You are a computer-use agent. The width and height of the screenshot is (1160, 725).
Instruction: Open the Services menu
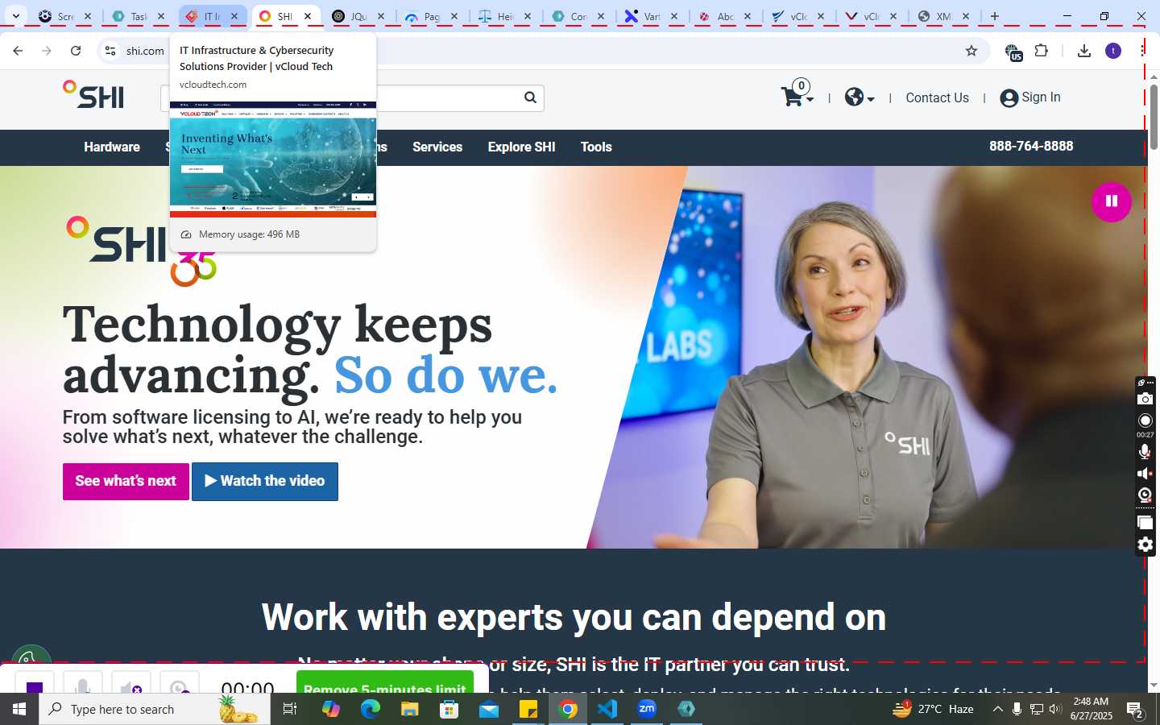pos(437,147)
